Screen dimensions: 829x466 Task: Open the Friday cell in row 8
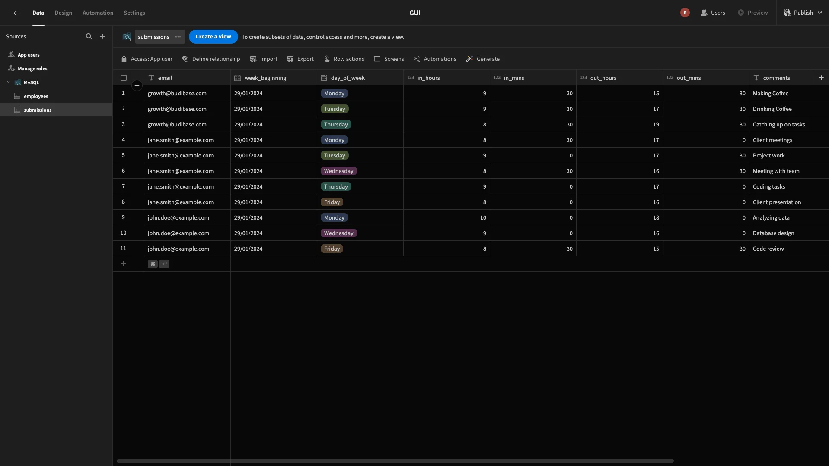coord(360,202)
